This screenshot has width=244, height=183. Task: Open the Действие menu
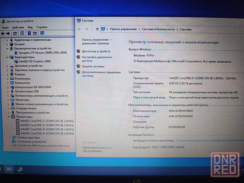click(18, 27)
